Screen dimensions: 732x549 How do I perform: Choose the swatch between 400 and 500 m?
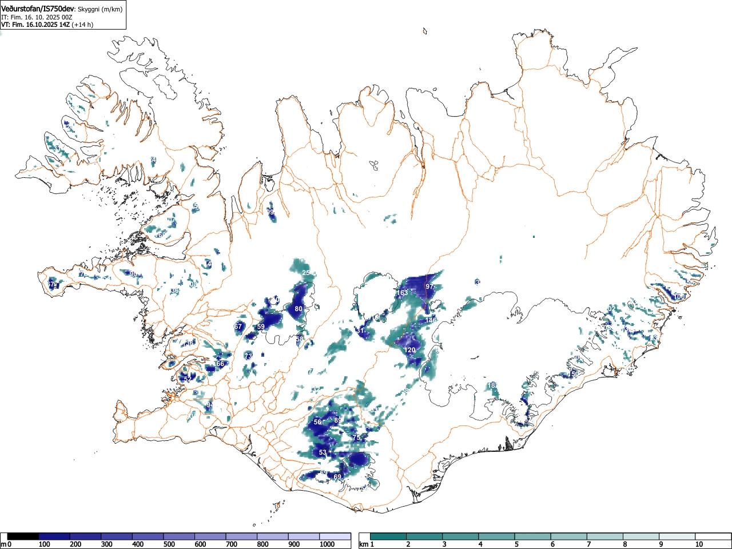click(148, 536)
